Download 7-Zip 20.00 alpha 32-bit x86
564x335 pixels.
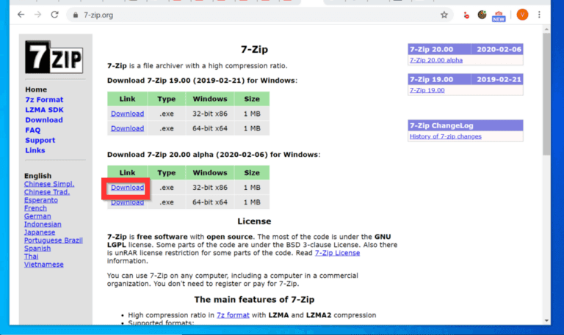click(127, 188)
